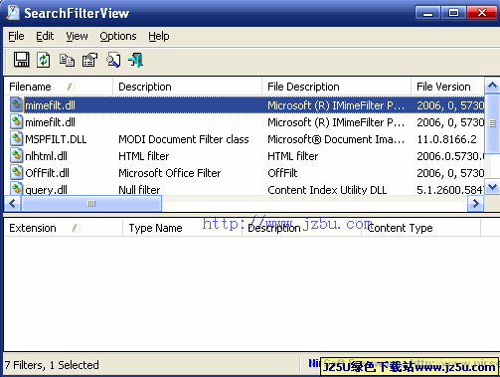500x377 pixels.
Task: Click the OffFilt.dll file icon
Action: (16, 172)
